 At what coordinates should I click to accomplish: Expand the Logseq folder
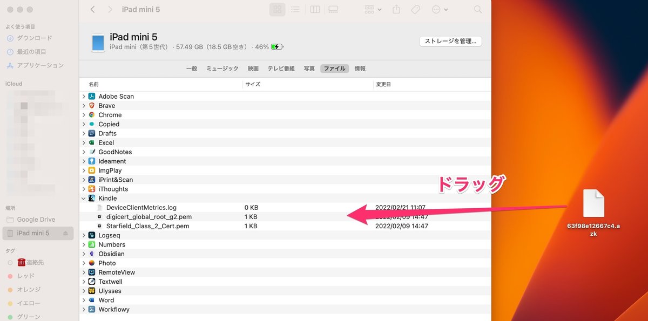(x=84, y=235)
